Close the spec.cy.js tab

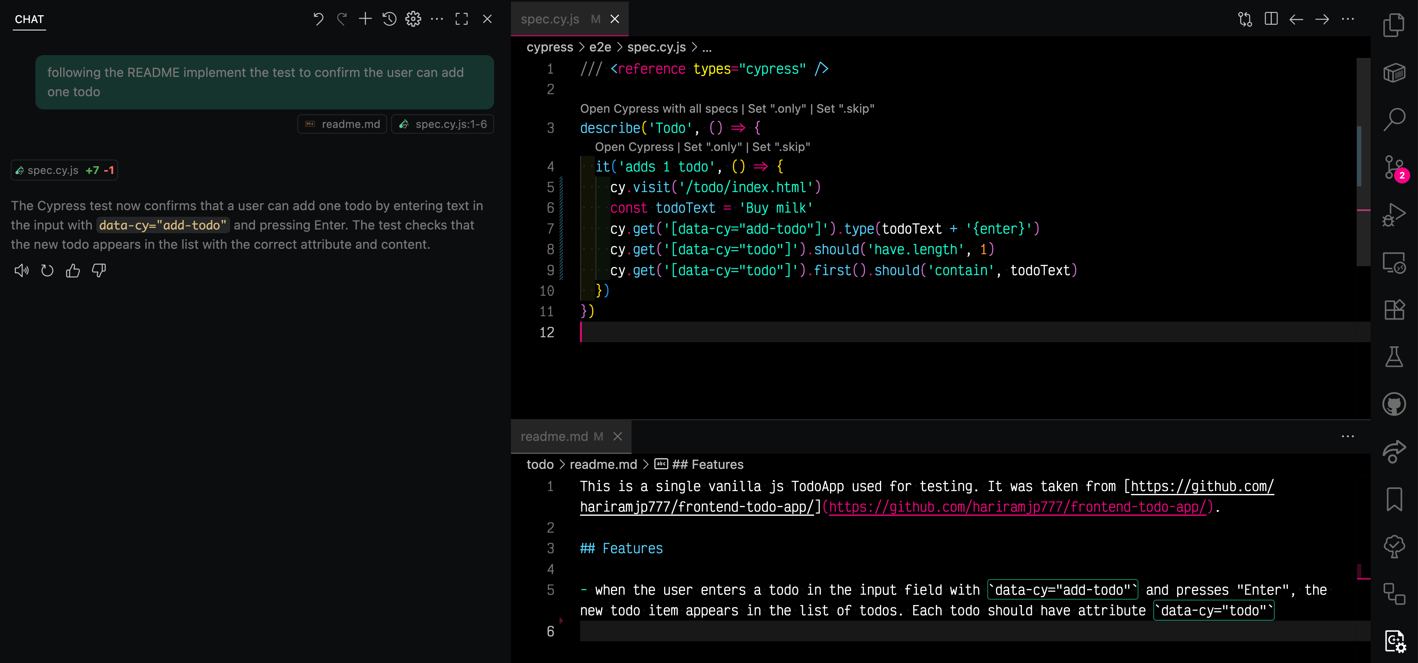coord(615,19)
